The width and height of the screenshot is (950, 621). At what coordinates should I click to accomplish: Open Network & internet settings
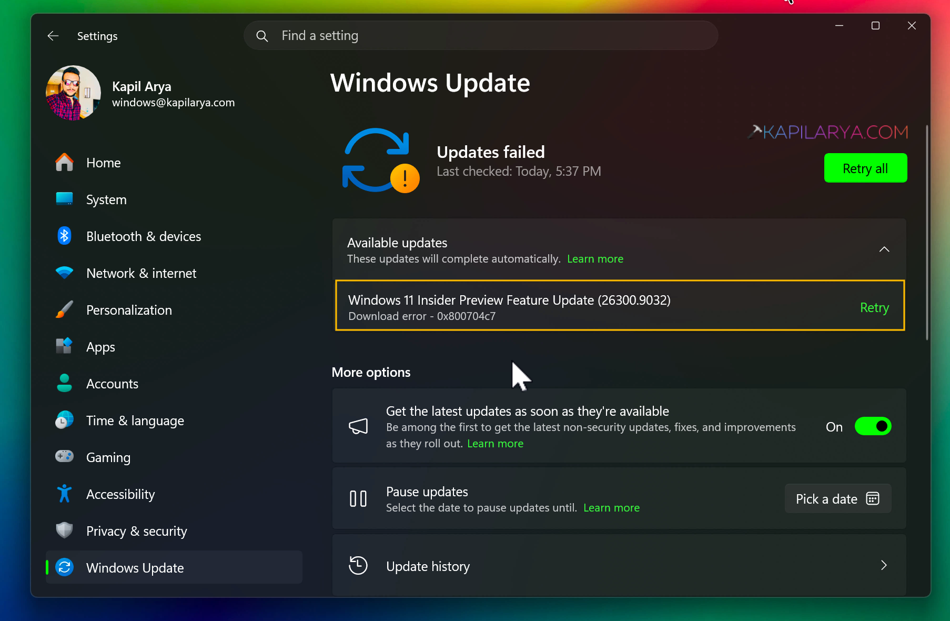pyautogui.click(x=174, y=273)
